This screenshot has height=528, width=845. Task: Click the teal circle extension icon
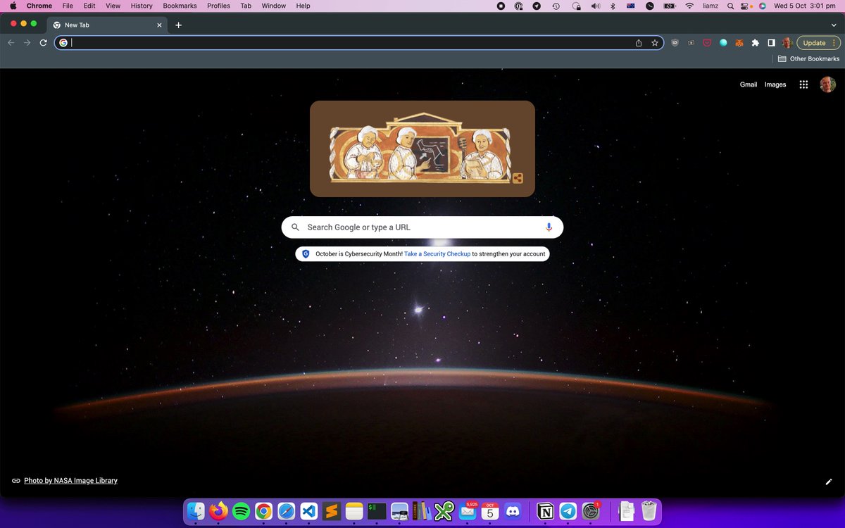click(x=723, y=43)
